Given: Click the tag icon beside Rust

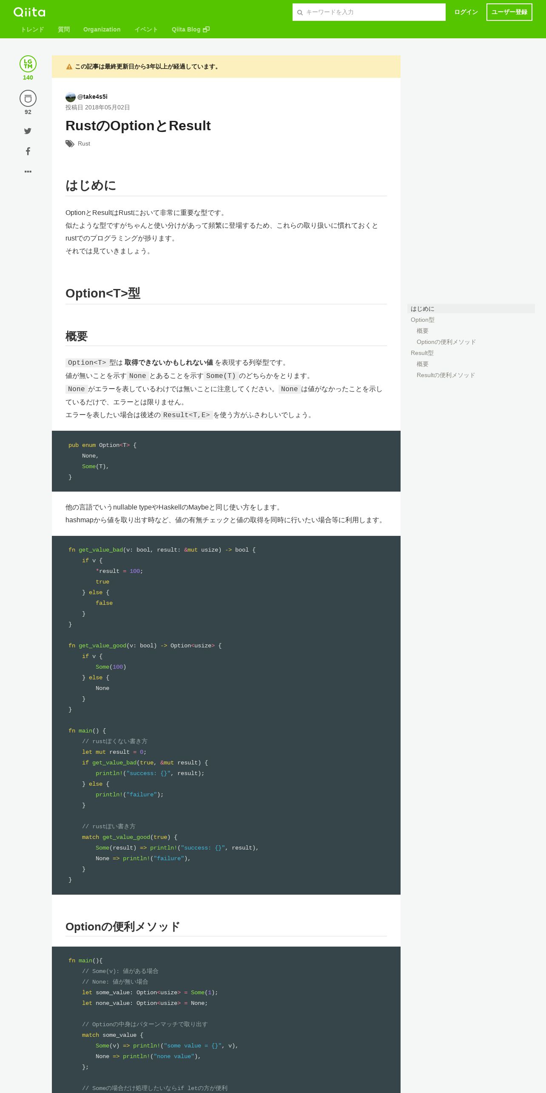Looking at the screenshot, I should pos(70,144).
